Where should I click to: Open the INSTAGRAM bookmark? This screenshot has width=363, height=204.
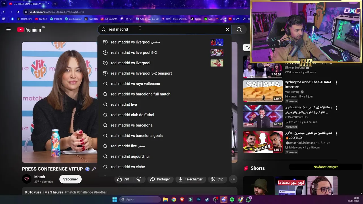coord(109,19)
